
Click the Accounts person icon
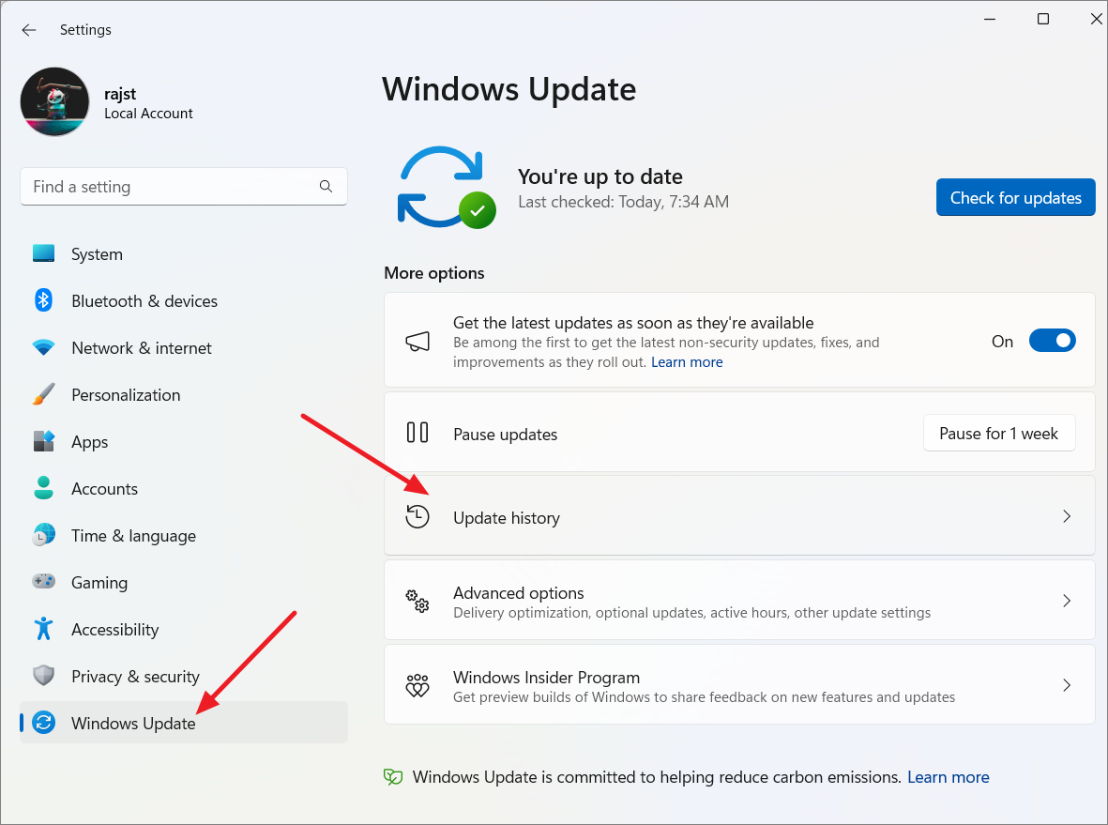click(44, 488)
